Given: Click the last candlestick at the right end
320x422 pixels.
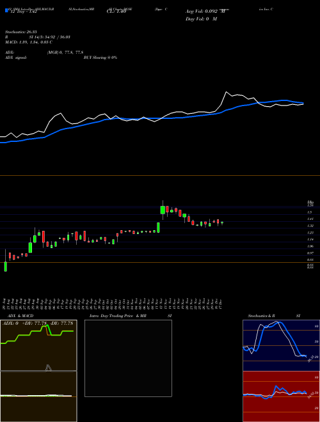Looking at the screenshot, I should point(222,223).
